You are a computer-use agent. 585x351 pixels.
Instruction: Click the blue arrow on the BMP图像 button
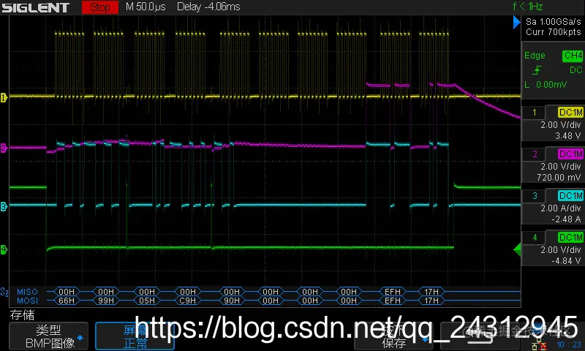coord(80,338)
